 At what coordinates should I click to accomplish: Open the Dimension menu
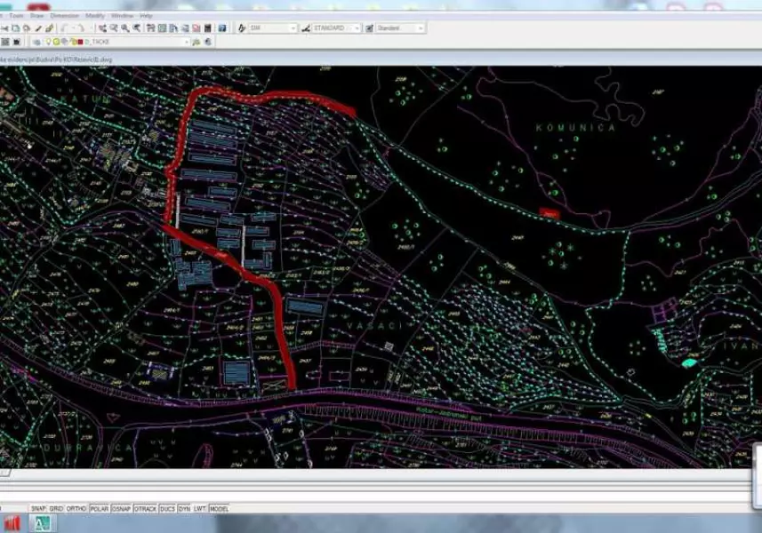point(64,16)
